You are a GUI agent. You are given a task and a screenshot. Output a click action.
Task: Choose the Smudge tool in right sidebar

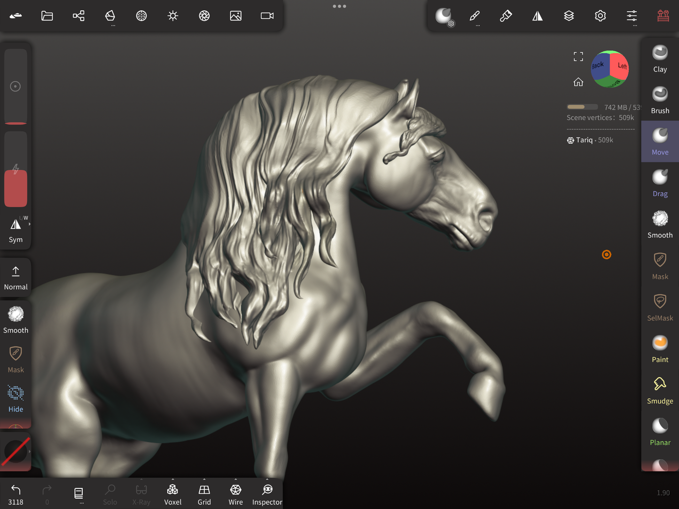pos(660,390)
